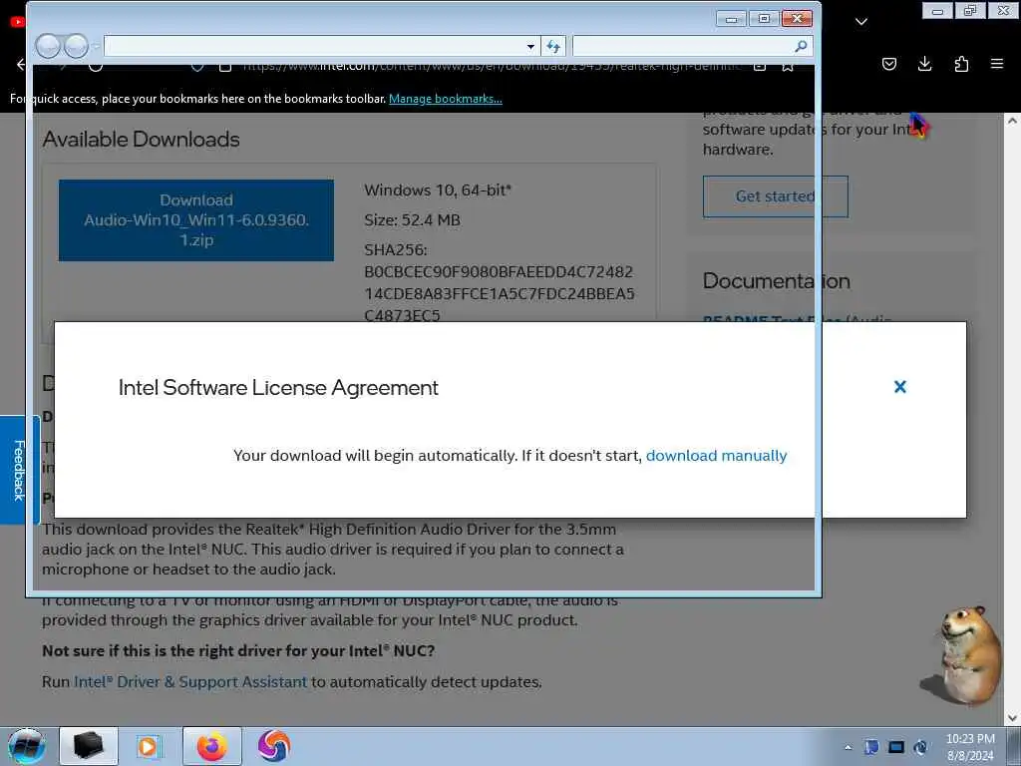
Task: Open the Firefox Downloads panel icon
Action: coord(924,64)
